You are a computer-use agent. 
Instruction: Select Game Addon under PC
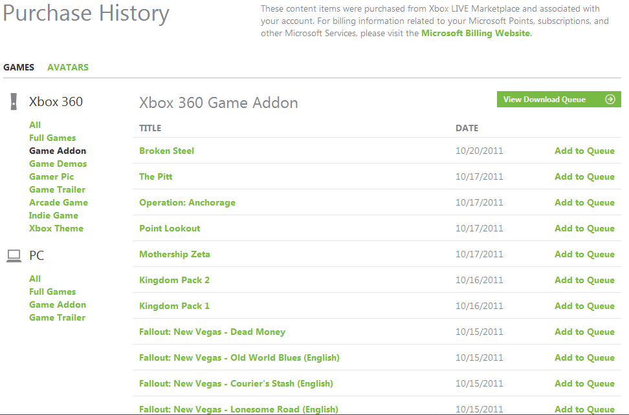pos(58,304)
